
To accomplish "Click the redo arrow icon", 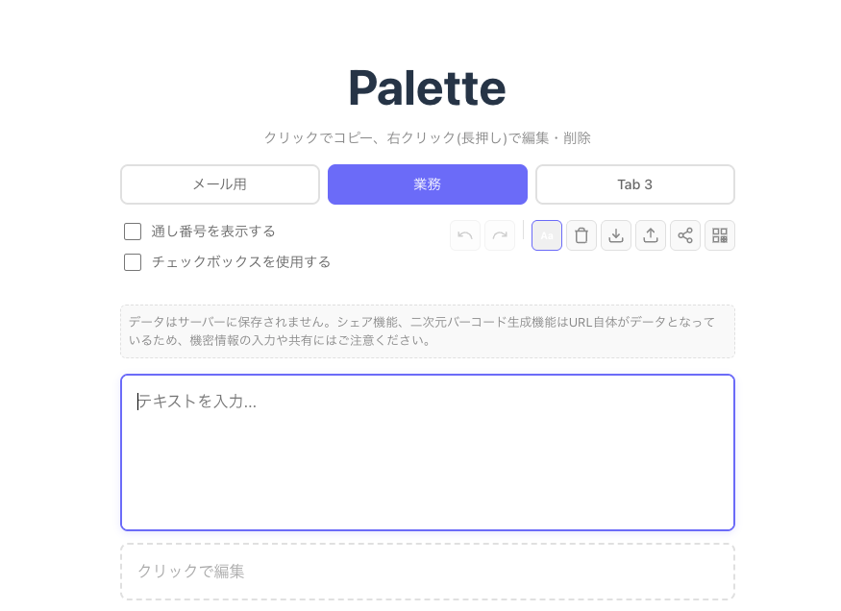I will (500, 235).
